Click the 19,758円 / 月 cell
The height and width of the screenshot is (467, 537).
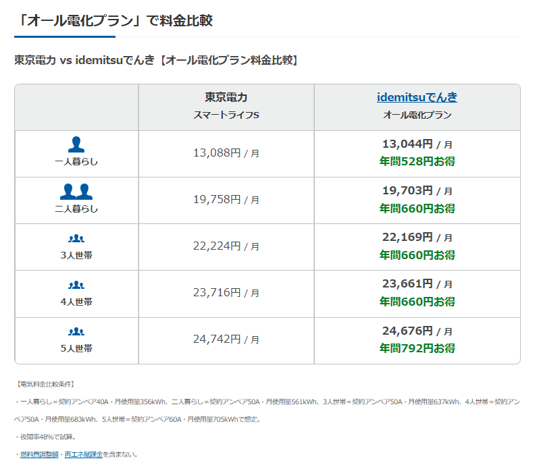pyautogui.click(x=226, y=200)
